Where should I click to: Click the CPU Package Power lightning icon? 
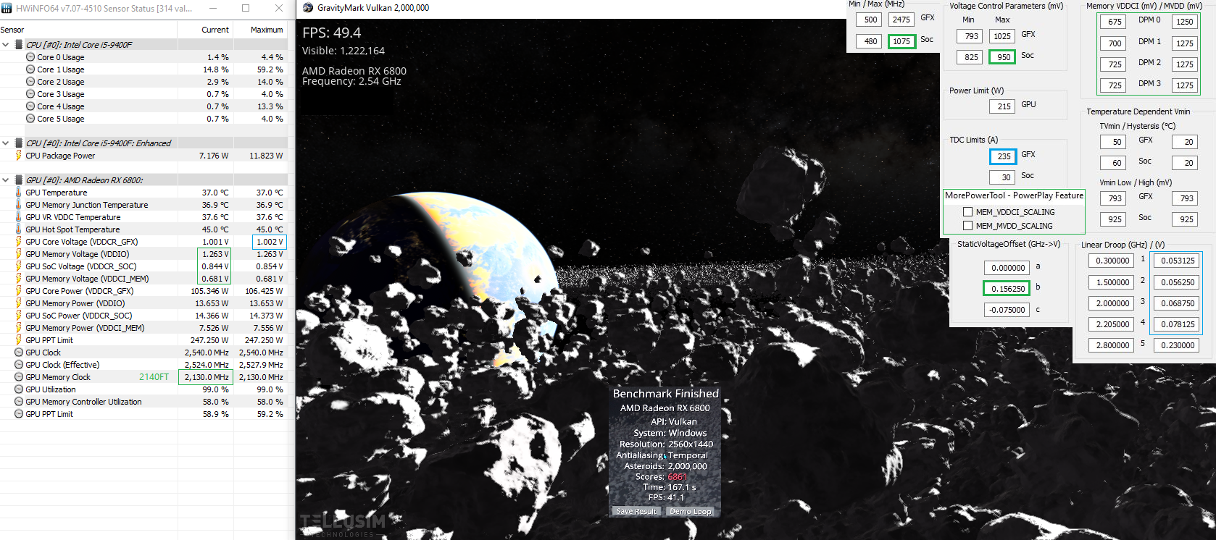click(19, 156)
